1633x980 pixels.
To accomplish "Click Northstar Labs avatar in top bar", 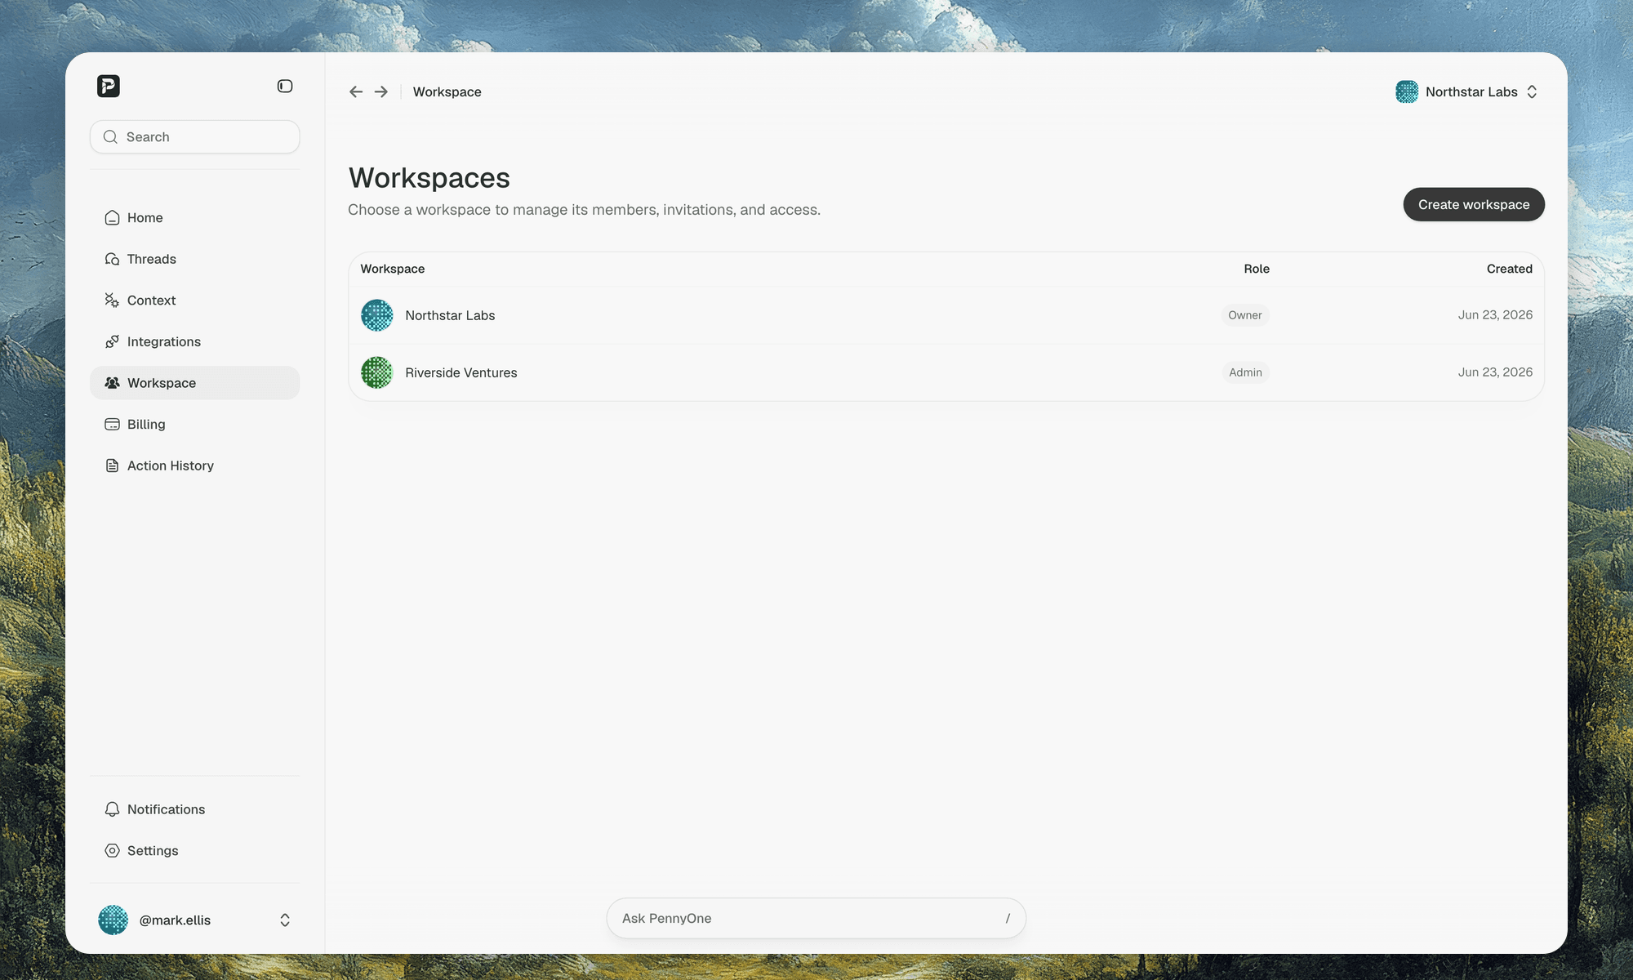I will click(1407, 91).
